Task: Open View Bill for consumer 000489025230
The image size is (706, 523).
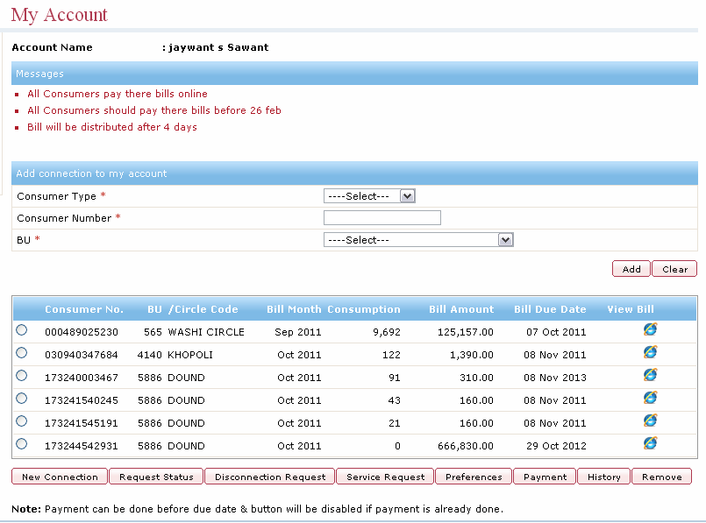Action: (650, 329)
